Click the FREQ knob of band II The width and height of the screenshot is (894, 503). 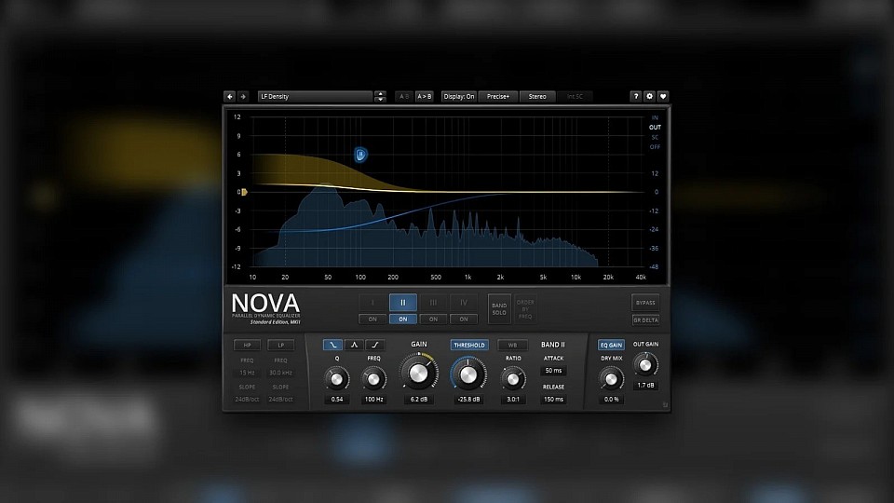373,379
